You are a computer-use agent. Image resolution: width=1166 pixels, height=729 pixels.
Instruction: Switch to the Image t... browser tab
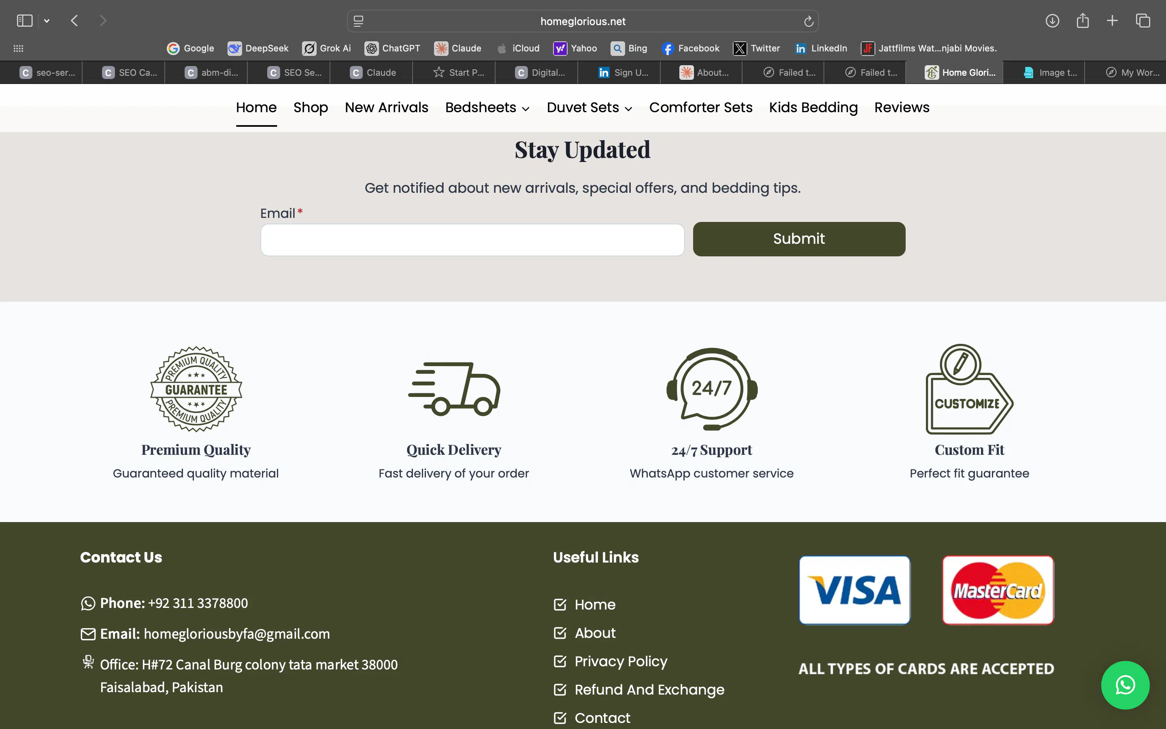click(x=1050, y=72)
